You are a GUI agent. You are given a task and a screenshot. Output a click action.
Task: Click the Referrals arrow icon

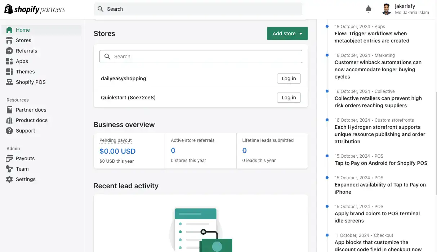tap(9, 51)
